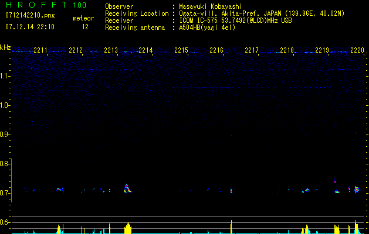
Task: Click the meteor count value 12
Action: 85,27
